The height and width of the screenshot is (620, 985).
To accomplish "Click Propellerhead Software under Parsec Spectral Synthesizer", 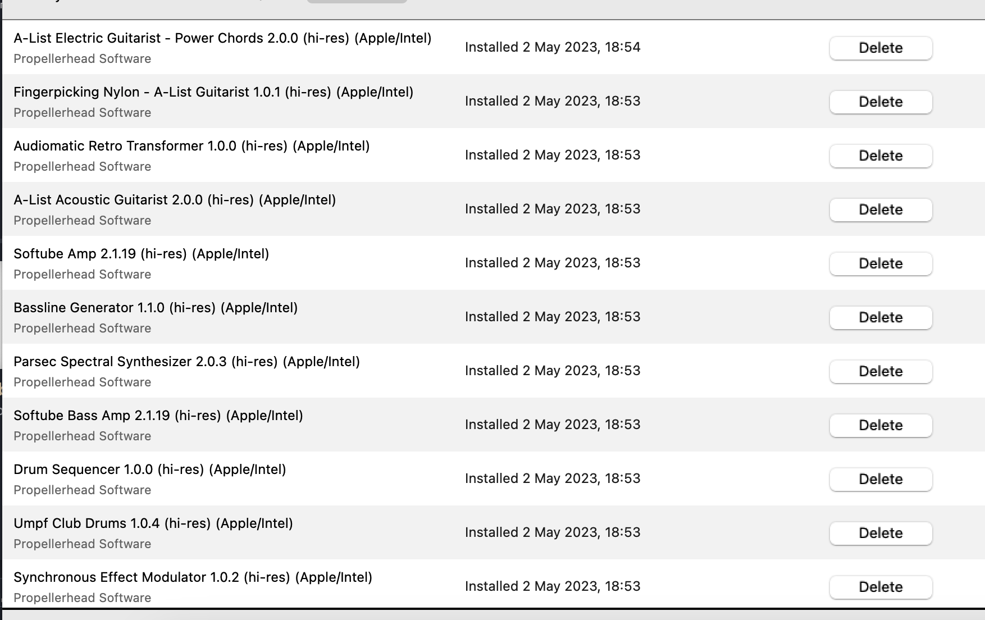I will pos(83,382).
